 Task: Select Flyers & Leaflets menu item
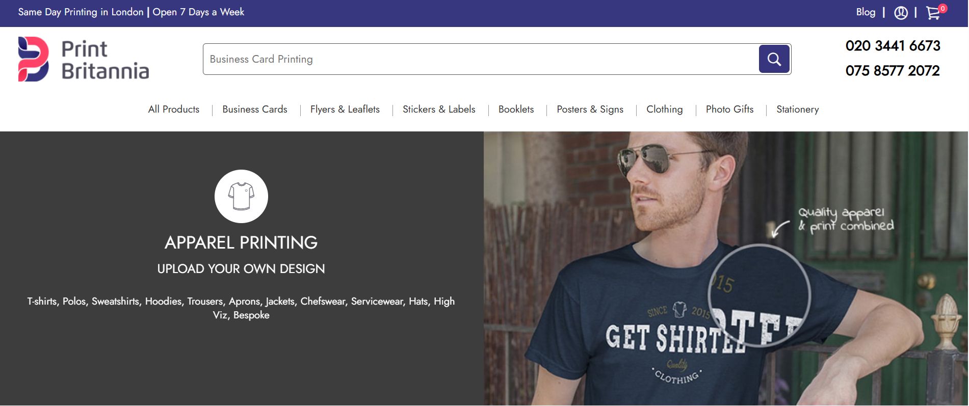(345, 110)
